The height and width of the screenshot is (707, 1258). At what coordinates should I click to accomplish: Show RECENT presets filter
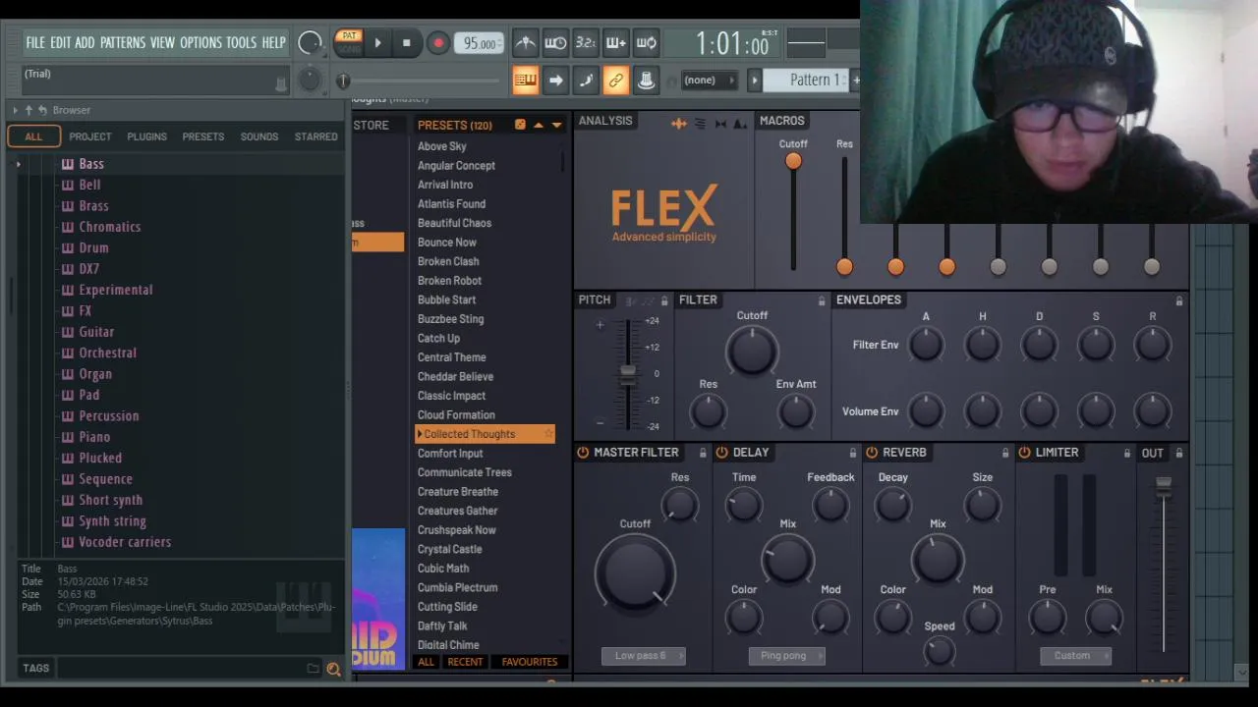465,662
